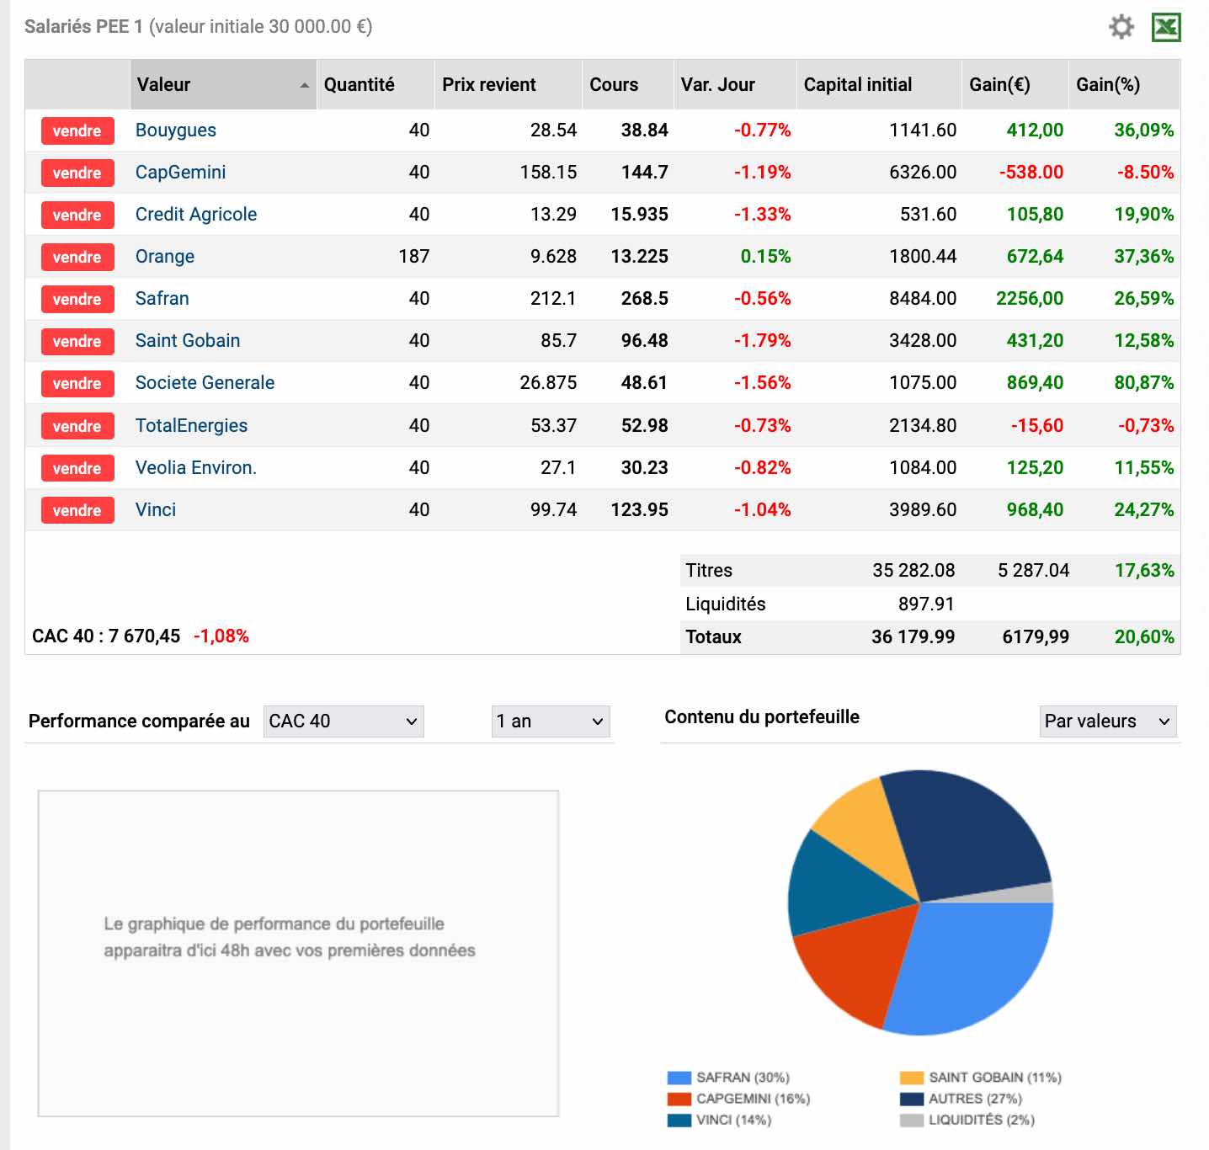Open the 1 an period dropdown

click(550, 721)
